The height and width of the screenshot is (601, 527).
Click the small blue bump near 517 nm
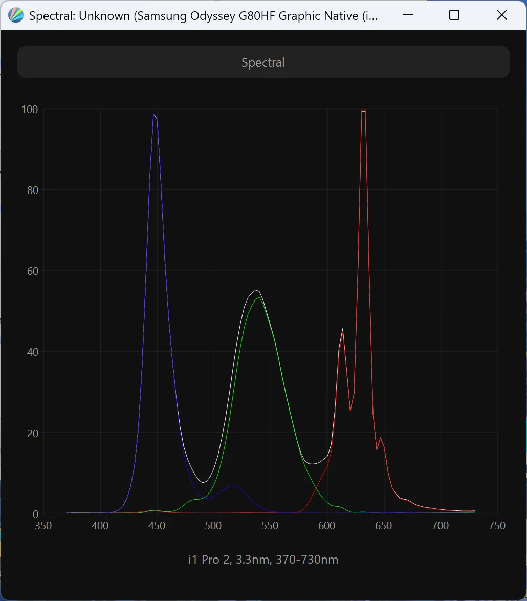pyautogui.click(x=234, y=486)
